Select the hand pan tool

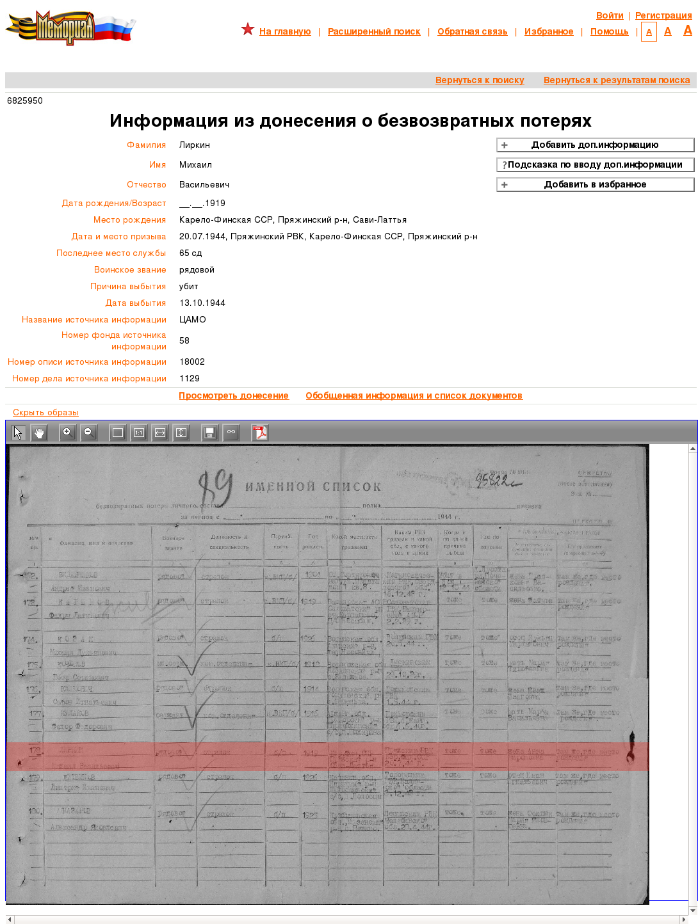(40, 433)
